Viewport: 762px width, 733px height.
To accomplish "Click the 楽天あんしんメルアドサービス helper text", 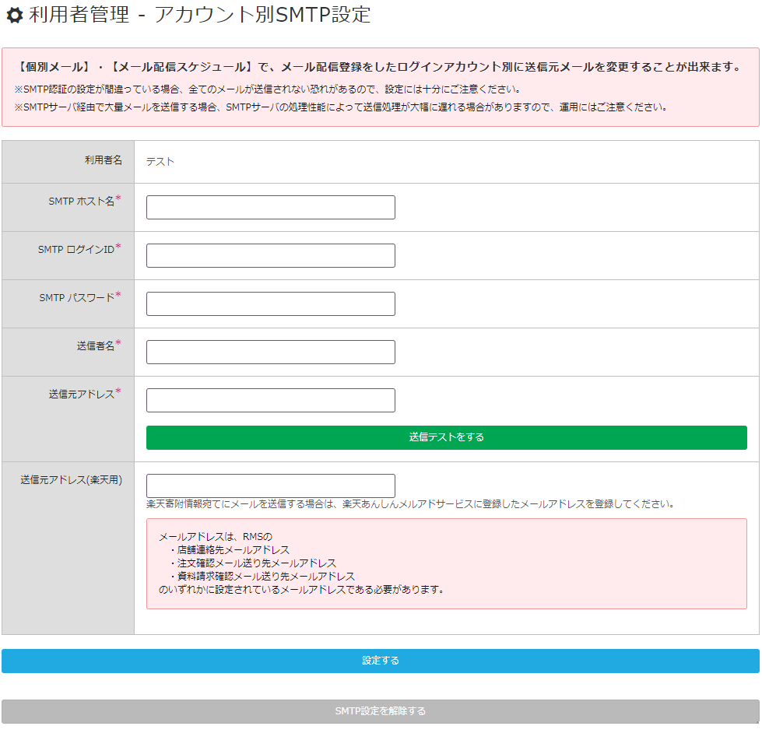I will click(x=409, y=504).
